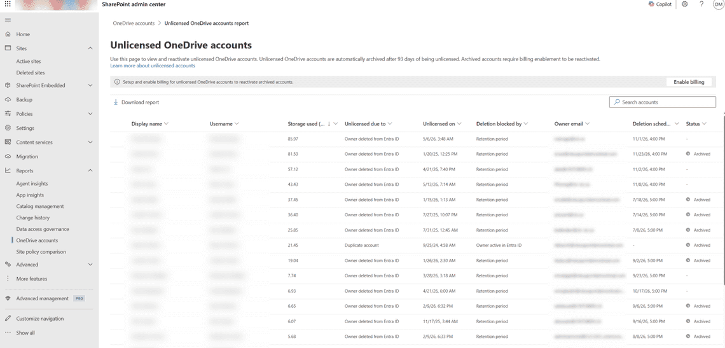Click the download arrow icon

pos(116,102)
